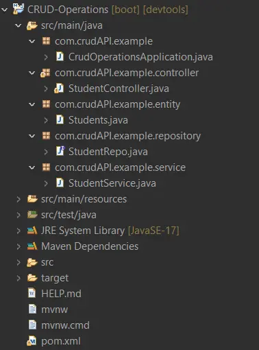The width and height of the screenshot is (259, 350).
Task: Click the HELP.md document icon
Action: (32, 293)
